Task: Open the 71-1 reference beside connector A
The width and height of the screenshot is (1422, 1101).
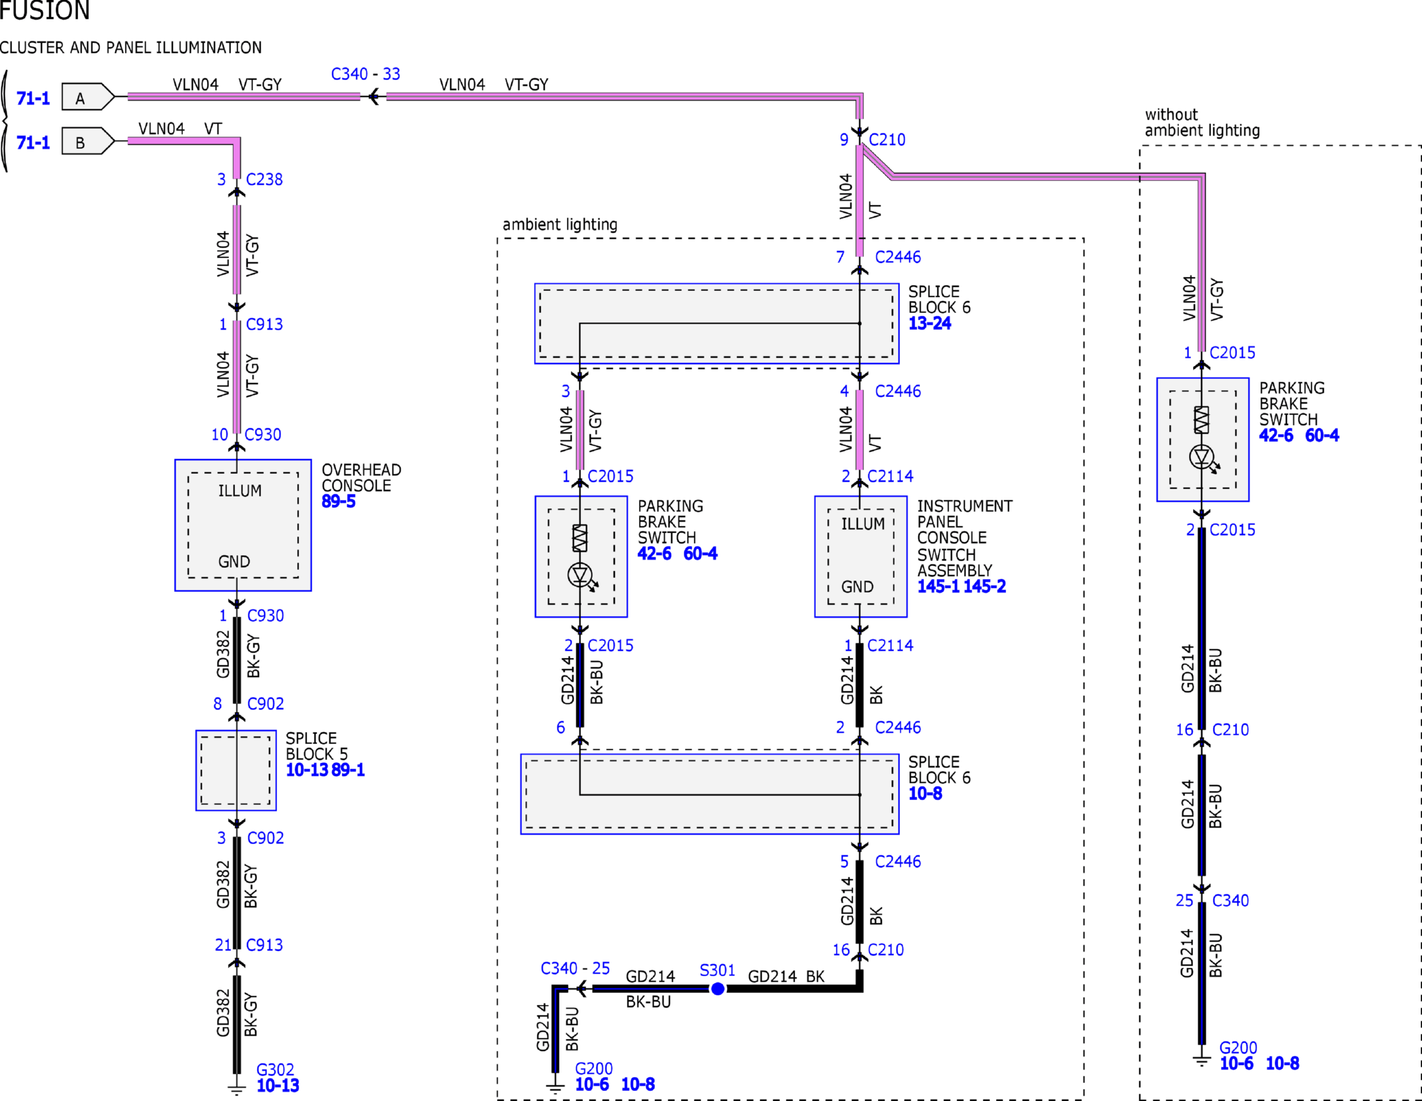Action: 33,98
